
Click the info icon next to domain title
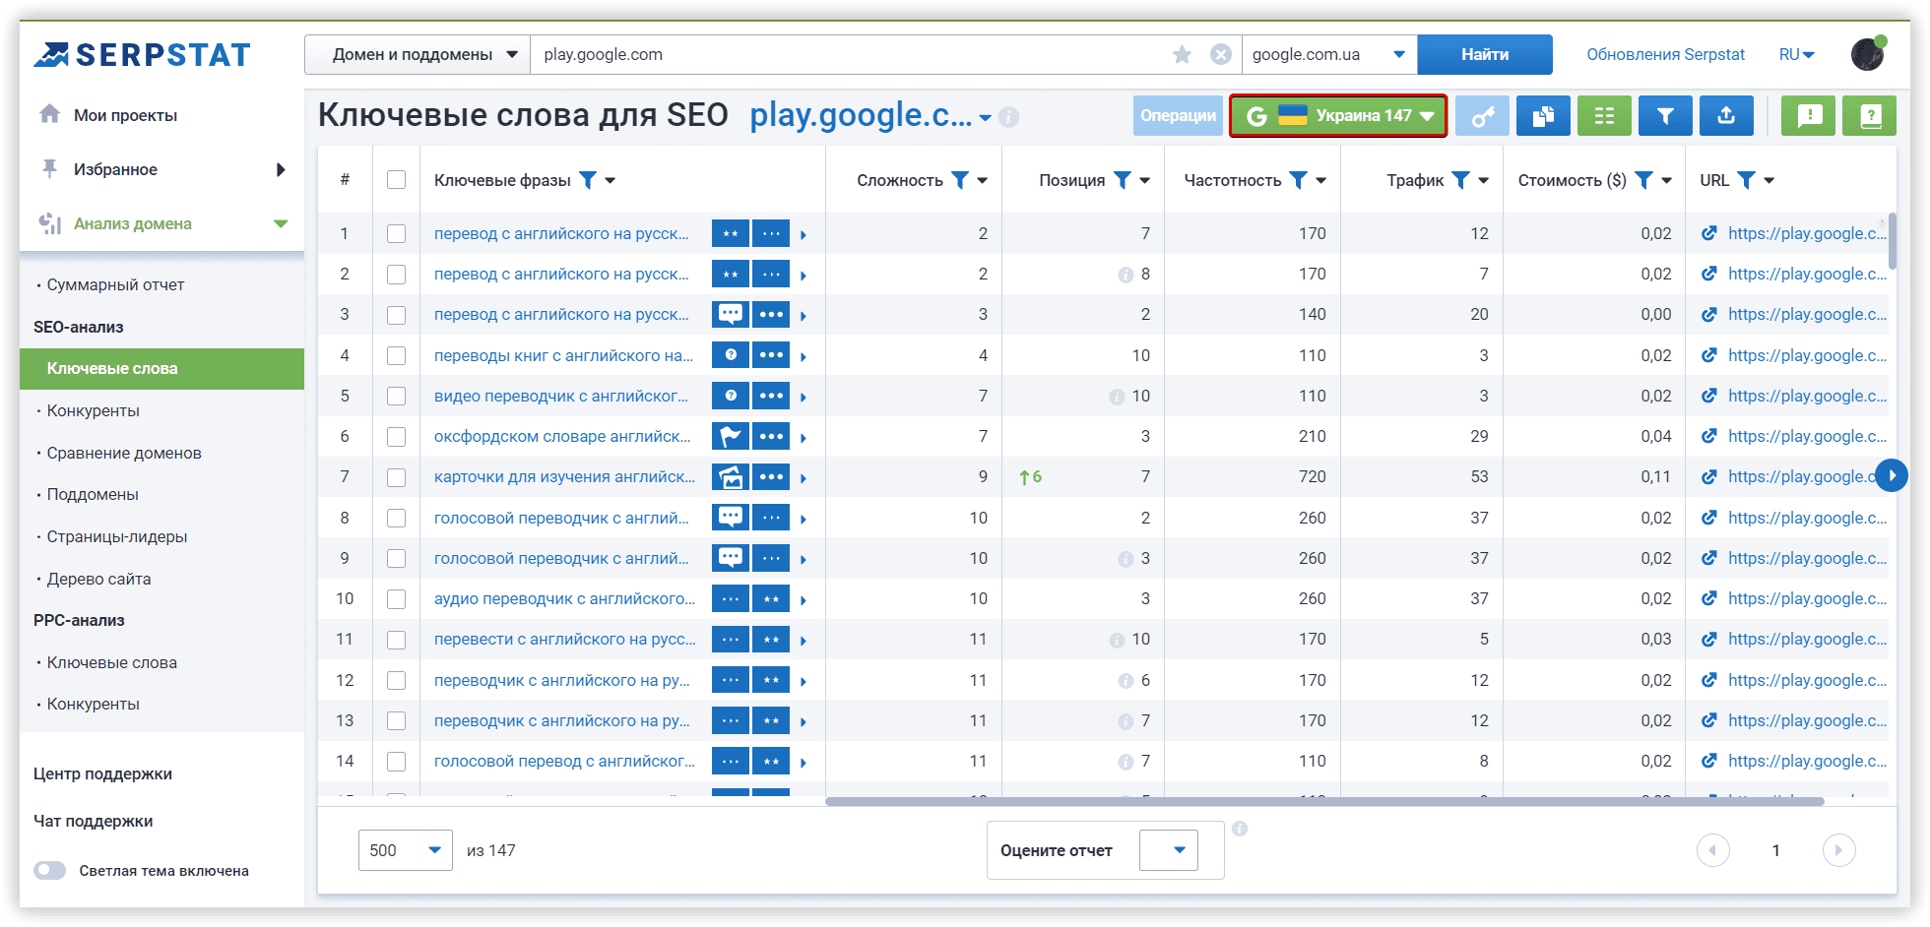click(x=1008, y=117)
